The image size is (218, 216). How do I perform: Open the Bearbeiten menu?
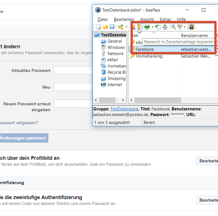click(x=124, y=19)
